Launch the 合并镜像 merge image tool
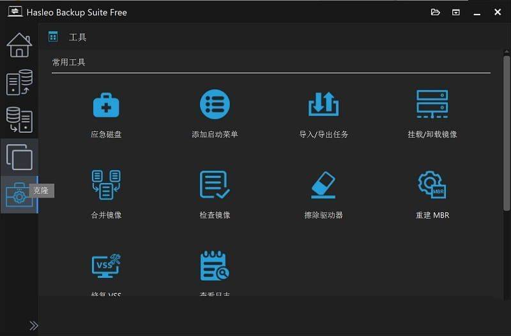Screen dimensions: 511x336 106,185
